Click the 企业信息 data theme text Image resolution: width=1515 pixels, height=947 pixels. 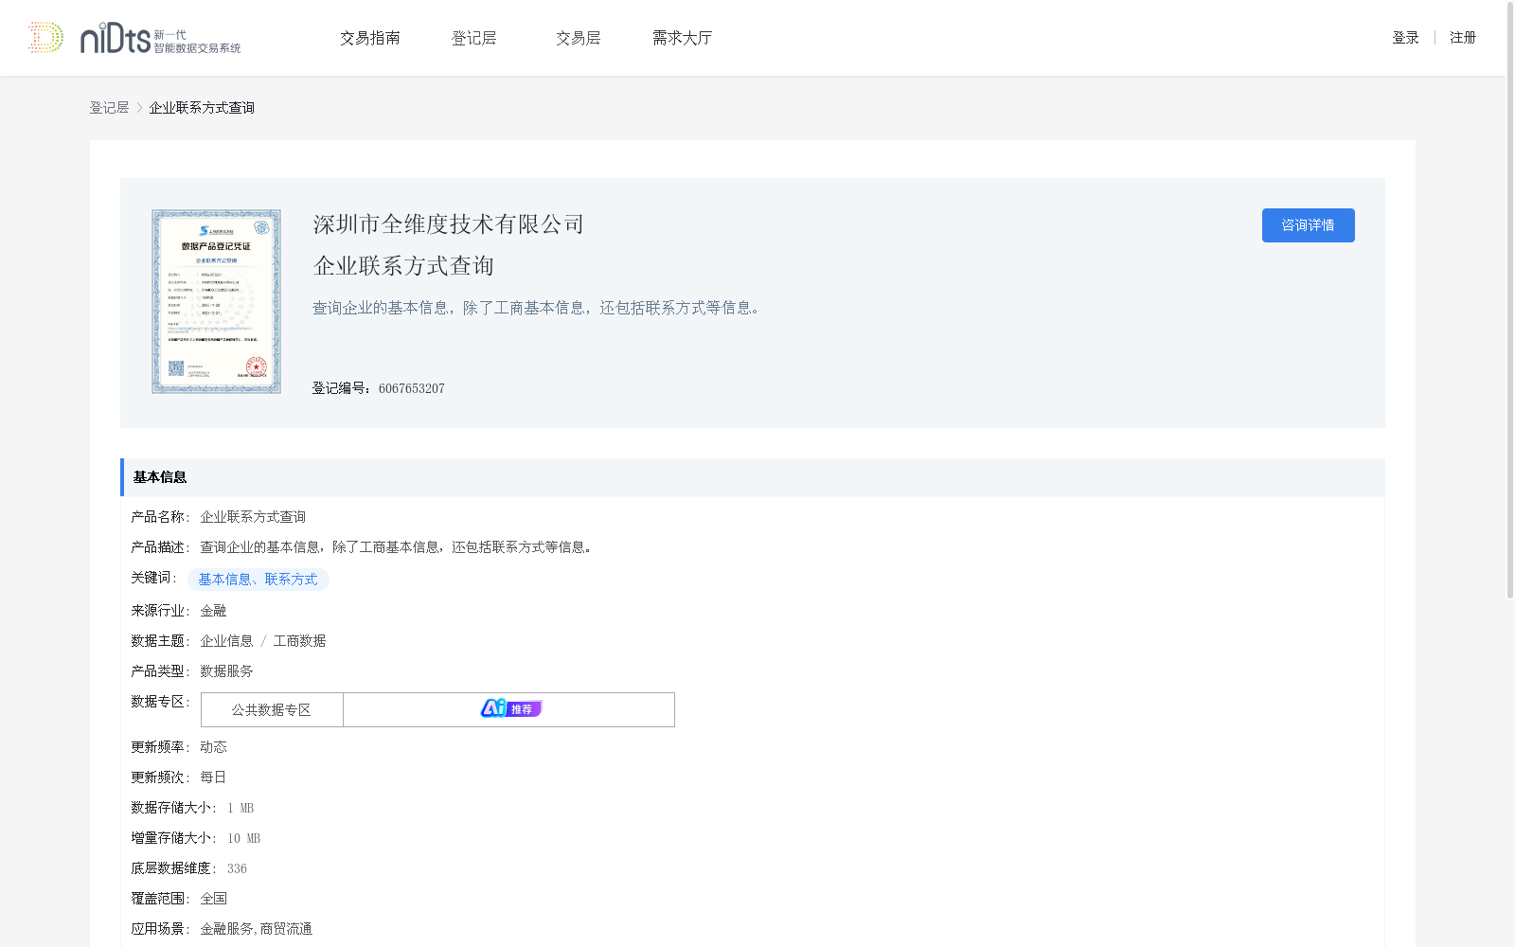click(226, 641)
